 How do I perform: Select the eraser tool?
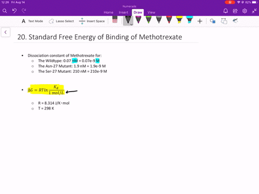(x=115, y=20)
